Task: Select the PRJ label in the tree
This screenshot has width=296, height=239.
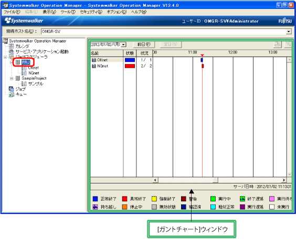Action: (26, 62)
